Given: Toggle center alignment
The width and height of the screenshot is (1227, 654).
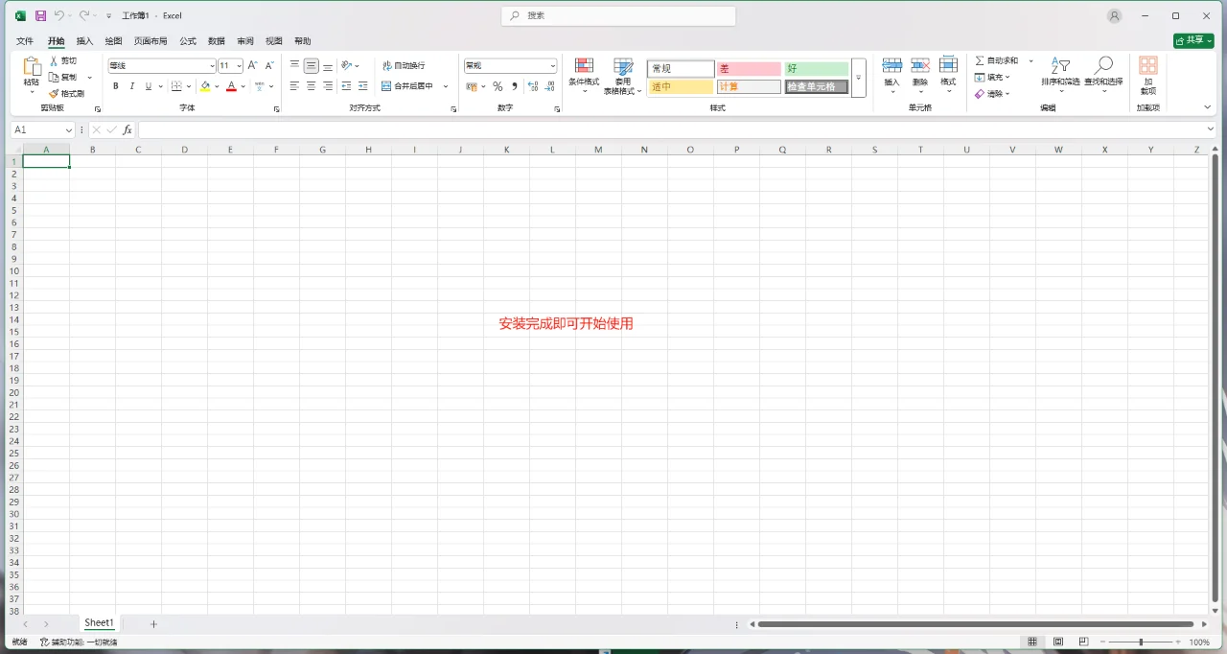Looking at the screenshot, I should (309, 86).
